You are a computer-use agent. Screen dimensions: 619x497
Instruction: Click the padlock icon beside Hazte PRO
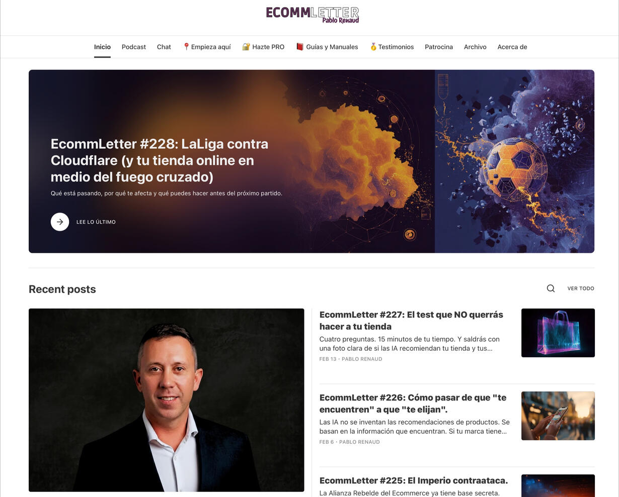(246, 47)
